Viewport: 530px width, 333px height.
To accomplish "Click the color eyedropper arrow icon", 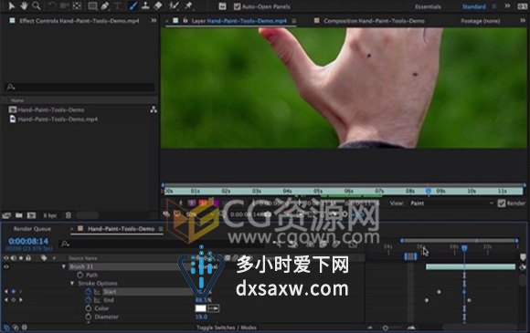I will point(214,308).
